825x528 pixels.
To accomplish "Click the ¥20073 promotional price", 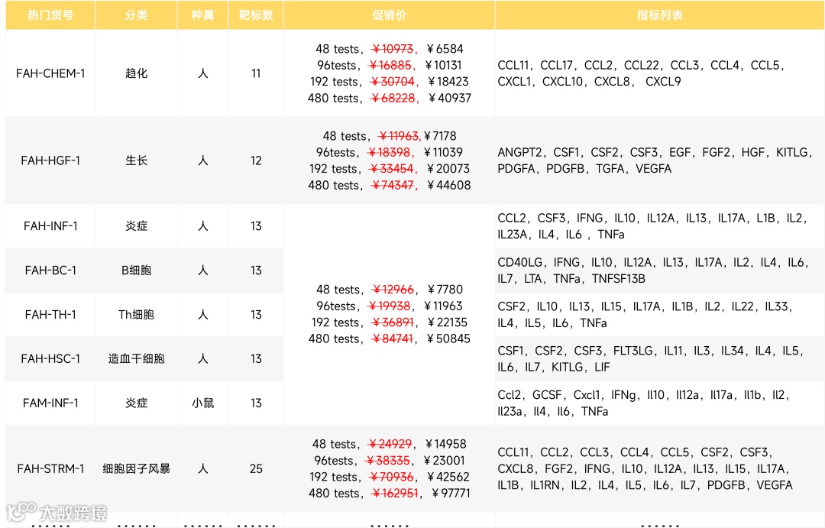I will (448, 168).
